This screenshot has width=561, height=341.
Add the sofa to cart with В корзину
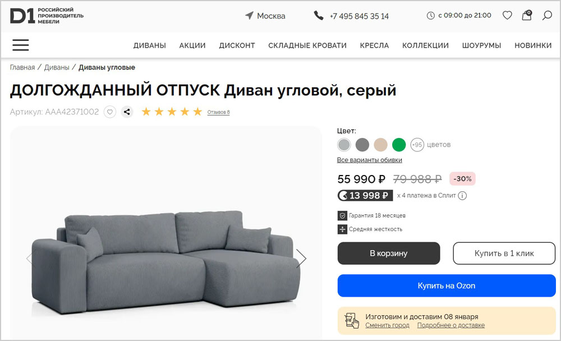388,253
